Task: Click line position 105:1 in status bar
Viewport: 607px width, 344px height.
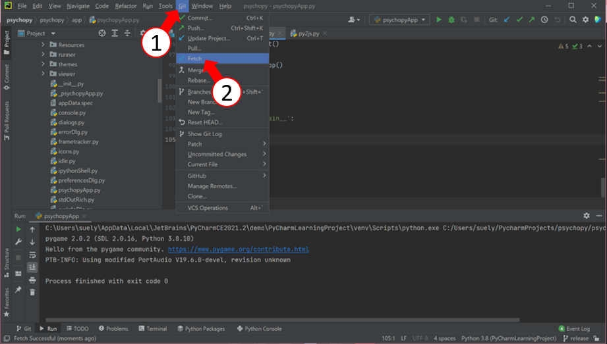Action: 388,338
